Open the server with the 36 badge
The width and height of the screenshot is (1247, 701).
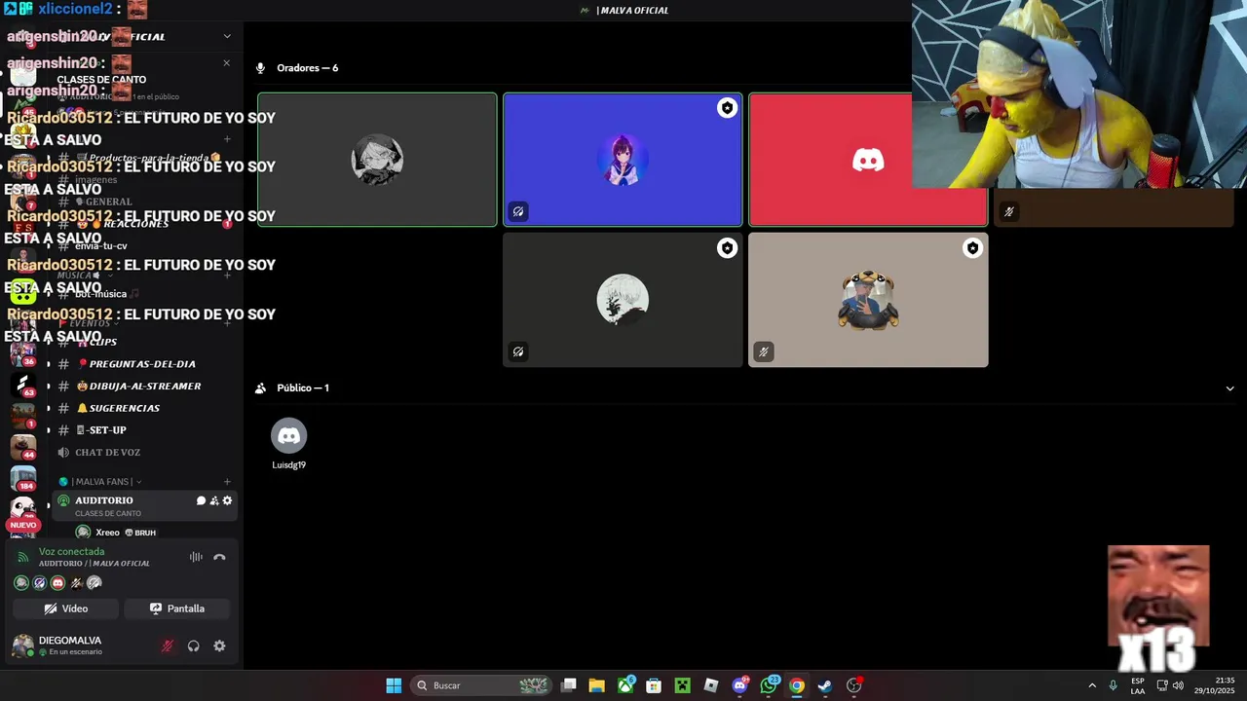click(23, 351)
